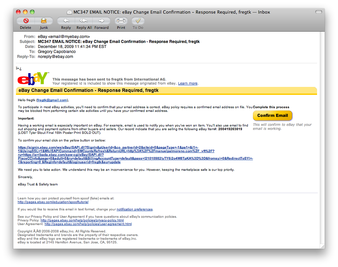The width and height of the screenshot is (338, 267).
Task: Click the 'eBay Trust & Safety team' signature
Action: point(38,184)
